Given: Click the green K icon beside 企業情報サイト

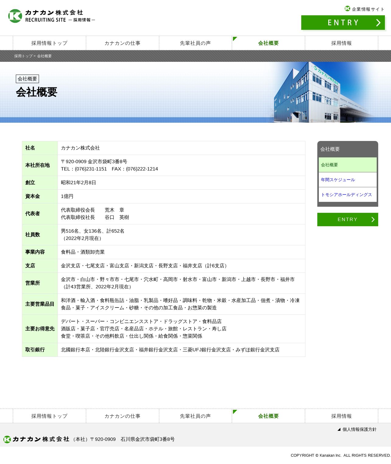Looking at the screenshot, I should [347, 9].
